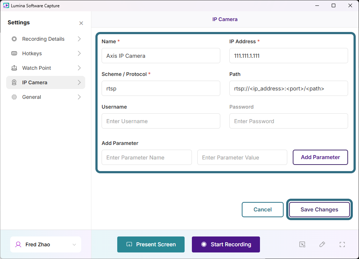Open General settings
The width and height of the screenshot is (359, 259).
point(46,97)
